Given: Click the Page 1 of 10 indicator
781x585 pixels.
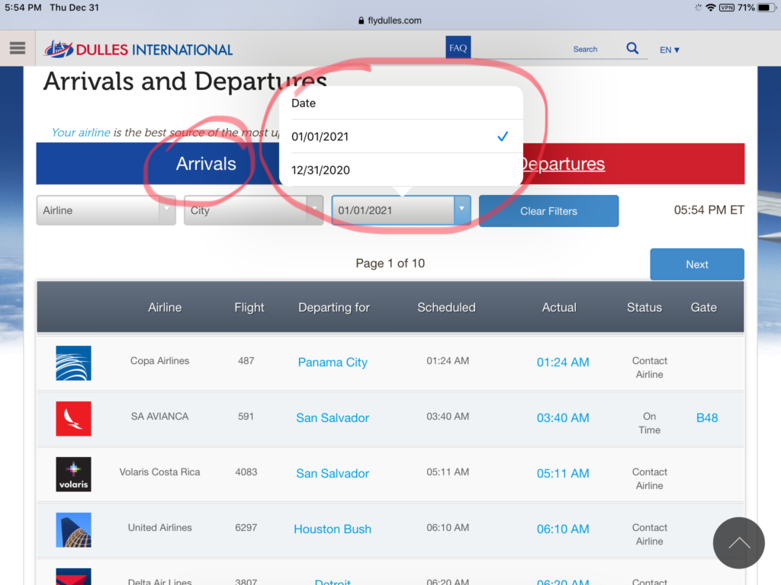Looking at the screenshot, I should 390,263.
